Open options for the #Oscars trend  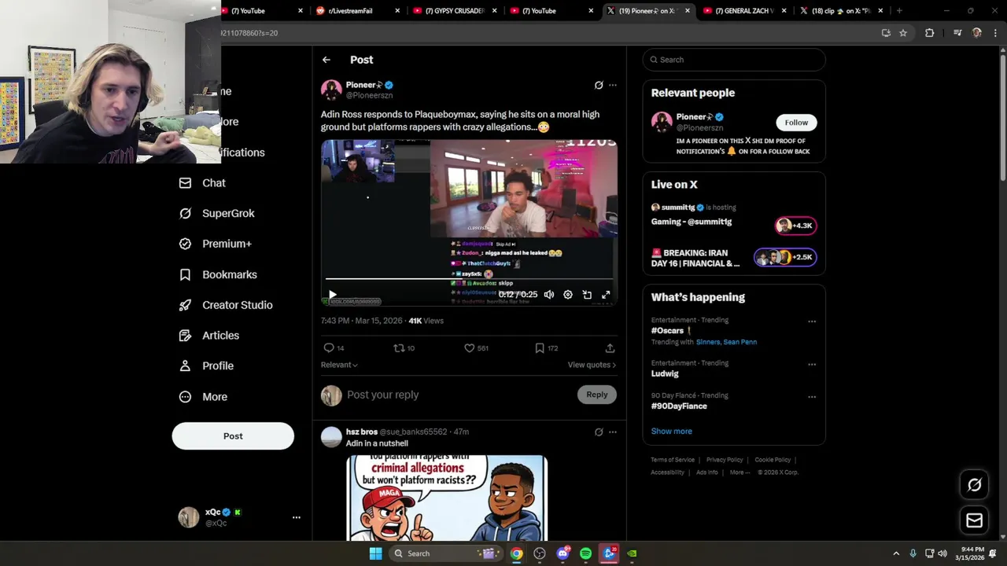pos(812,322)
